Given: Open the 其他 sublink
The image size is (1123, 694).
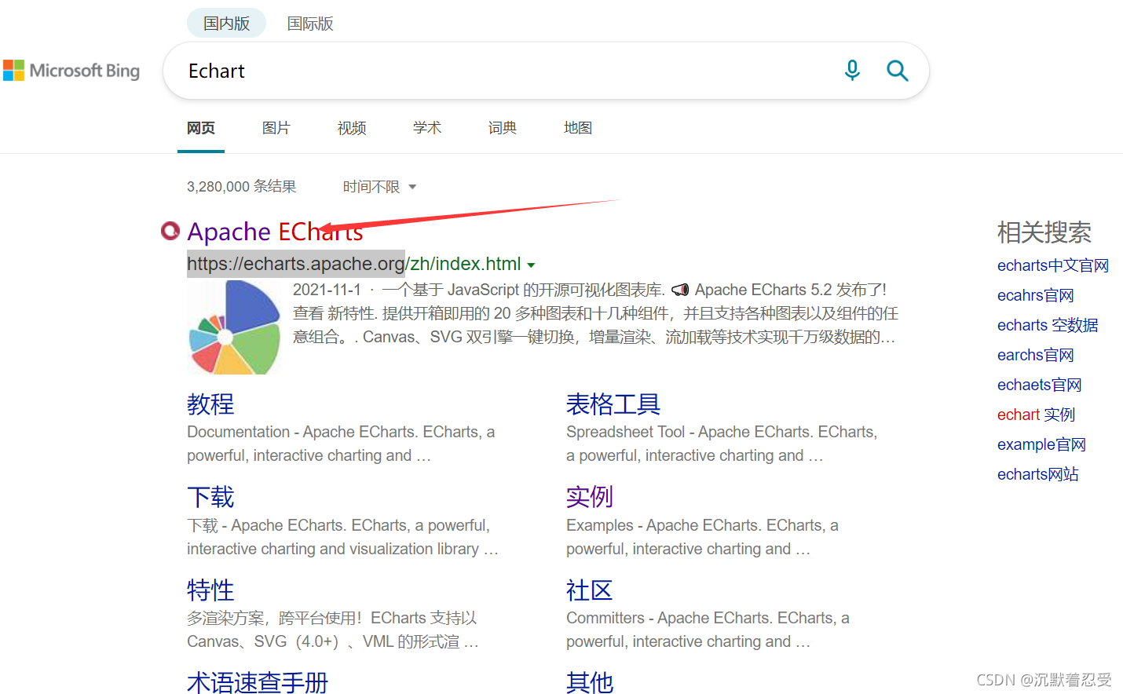Looking at the screenshot, I should (x=590, y=682).
